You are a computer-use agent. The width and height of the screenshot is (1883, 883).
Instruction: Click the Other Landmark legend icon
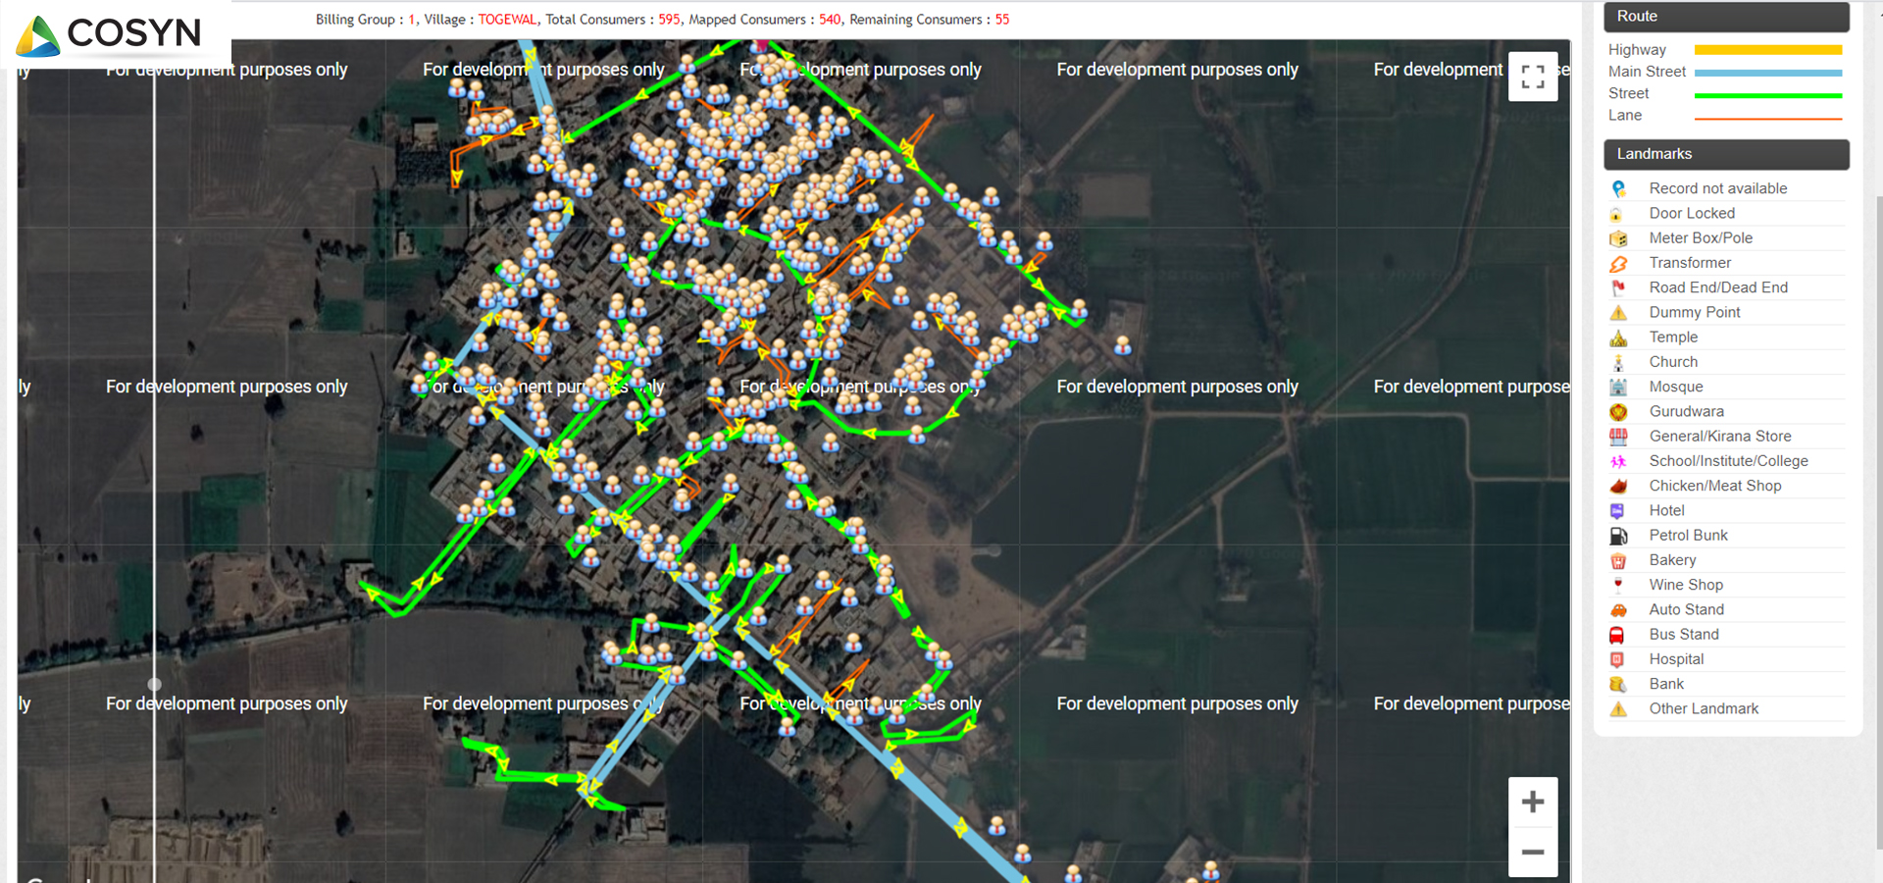tap(1618, 709)
